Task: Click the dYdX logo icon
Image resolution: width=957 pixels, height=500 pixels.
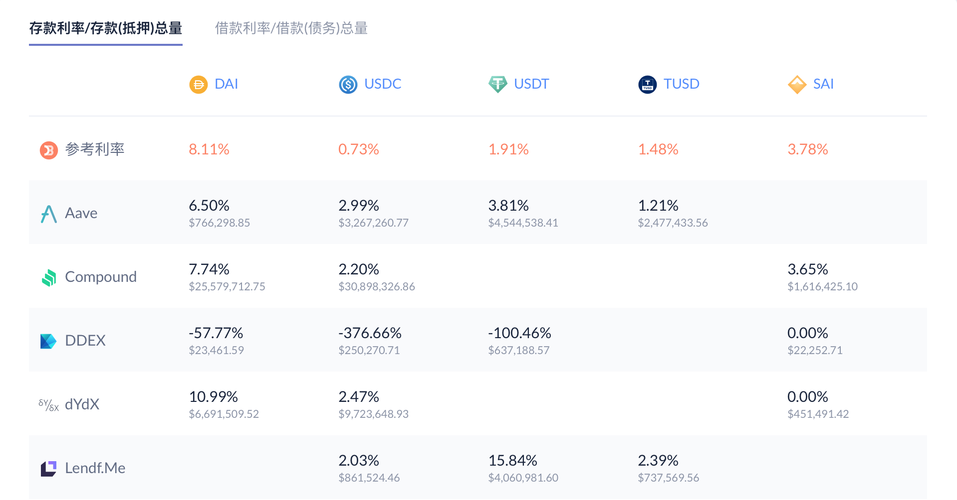Action: [48, 405]
